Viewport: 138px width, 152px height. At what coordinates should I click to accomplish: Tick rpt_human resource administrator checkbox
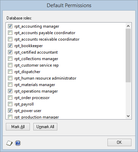click(x=10, y=78)
